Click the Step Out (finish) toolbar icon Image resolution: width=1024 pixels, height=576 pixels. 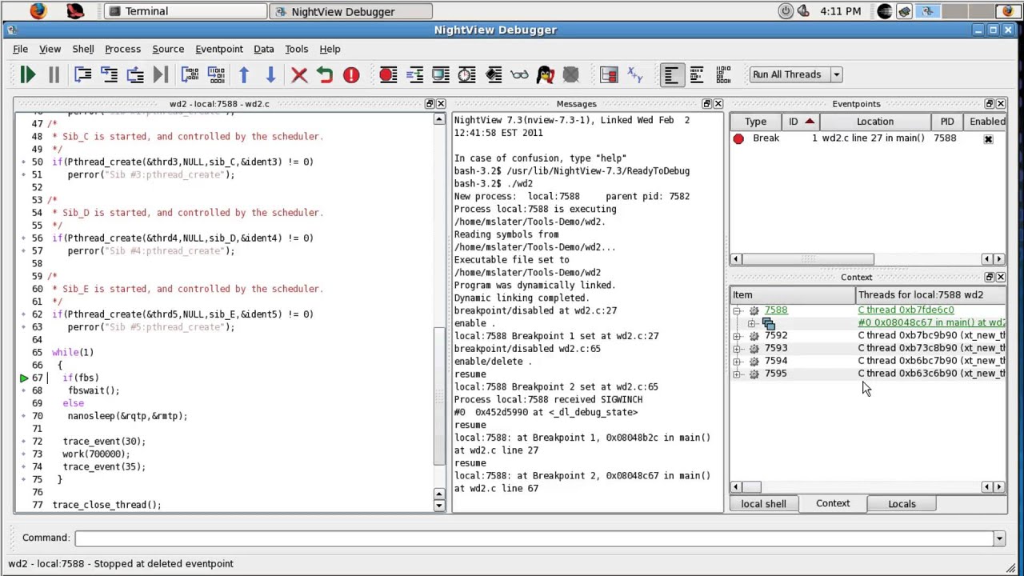coord(135,75)
